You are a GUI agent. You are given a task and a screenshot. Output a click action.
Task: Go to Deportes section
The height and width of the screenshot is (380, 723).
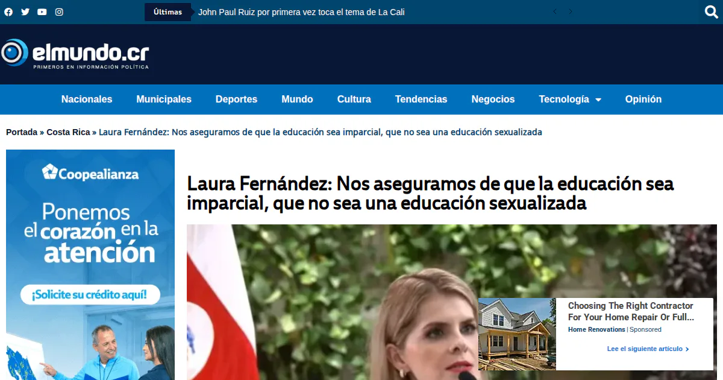(x=236, y=100)
